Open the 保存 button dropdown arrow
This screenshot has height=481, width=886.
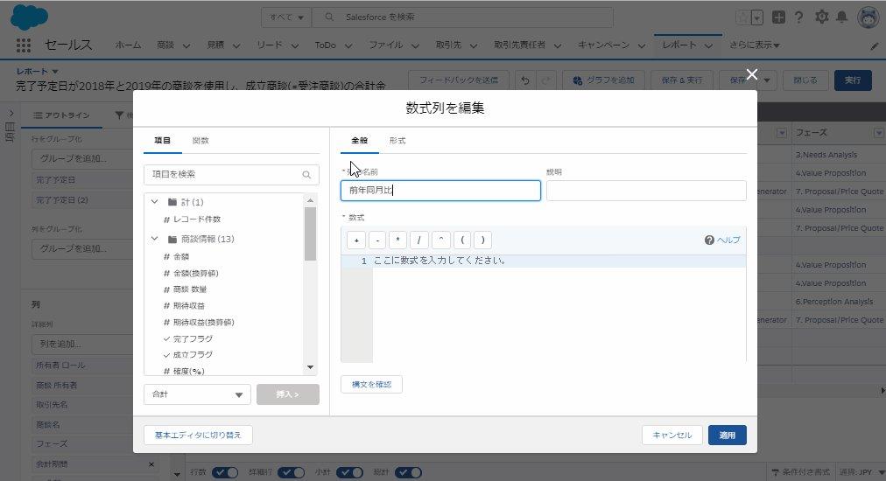(x=767, y=80)
